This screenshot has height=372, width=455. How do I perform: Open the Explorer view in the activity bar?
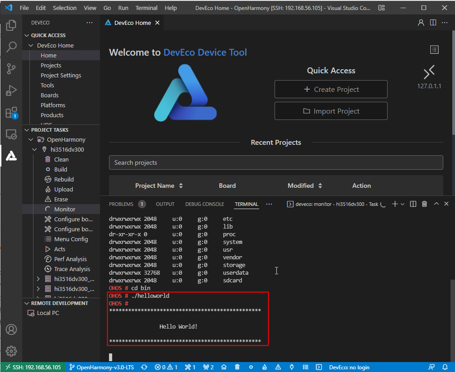[11, 25]
